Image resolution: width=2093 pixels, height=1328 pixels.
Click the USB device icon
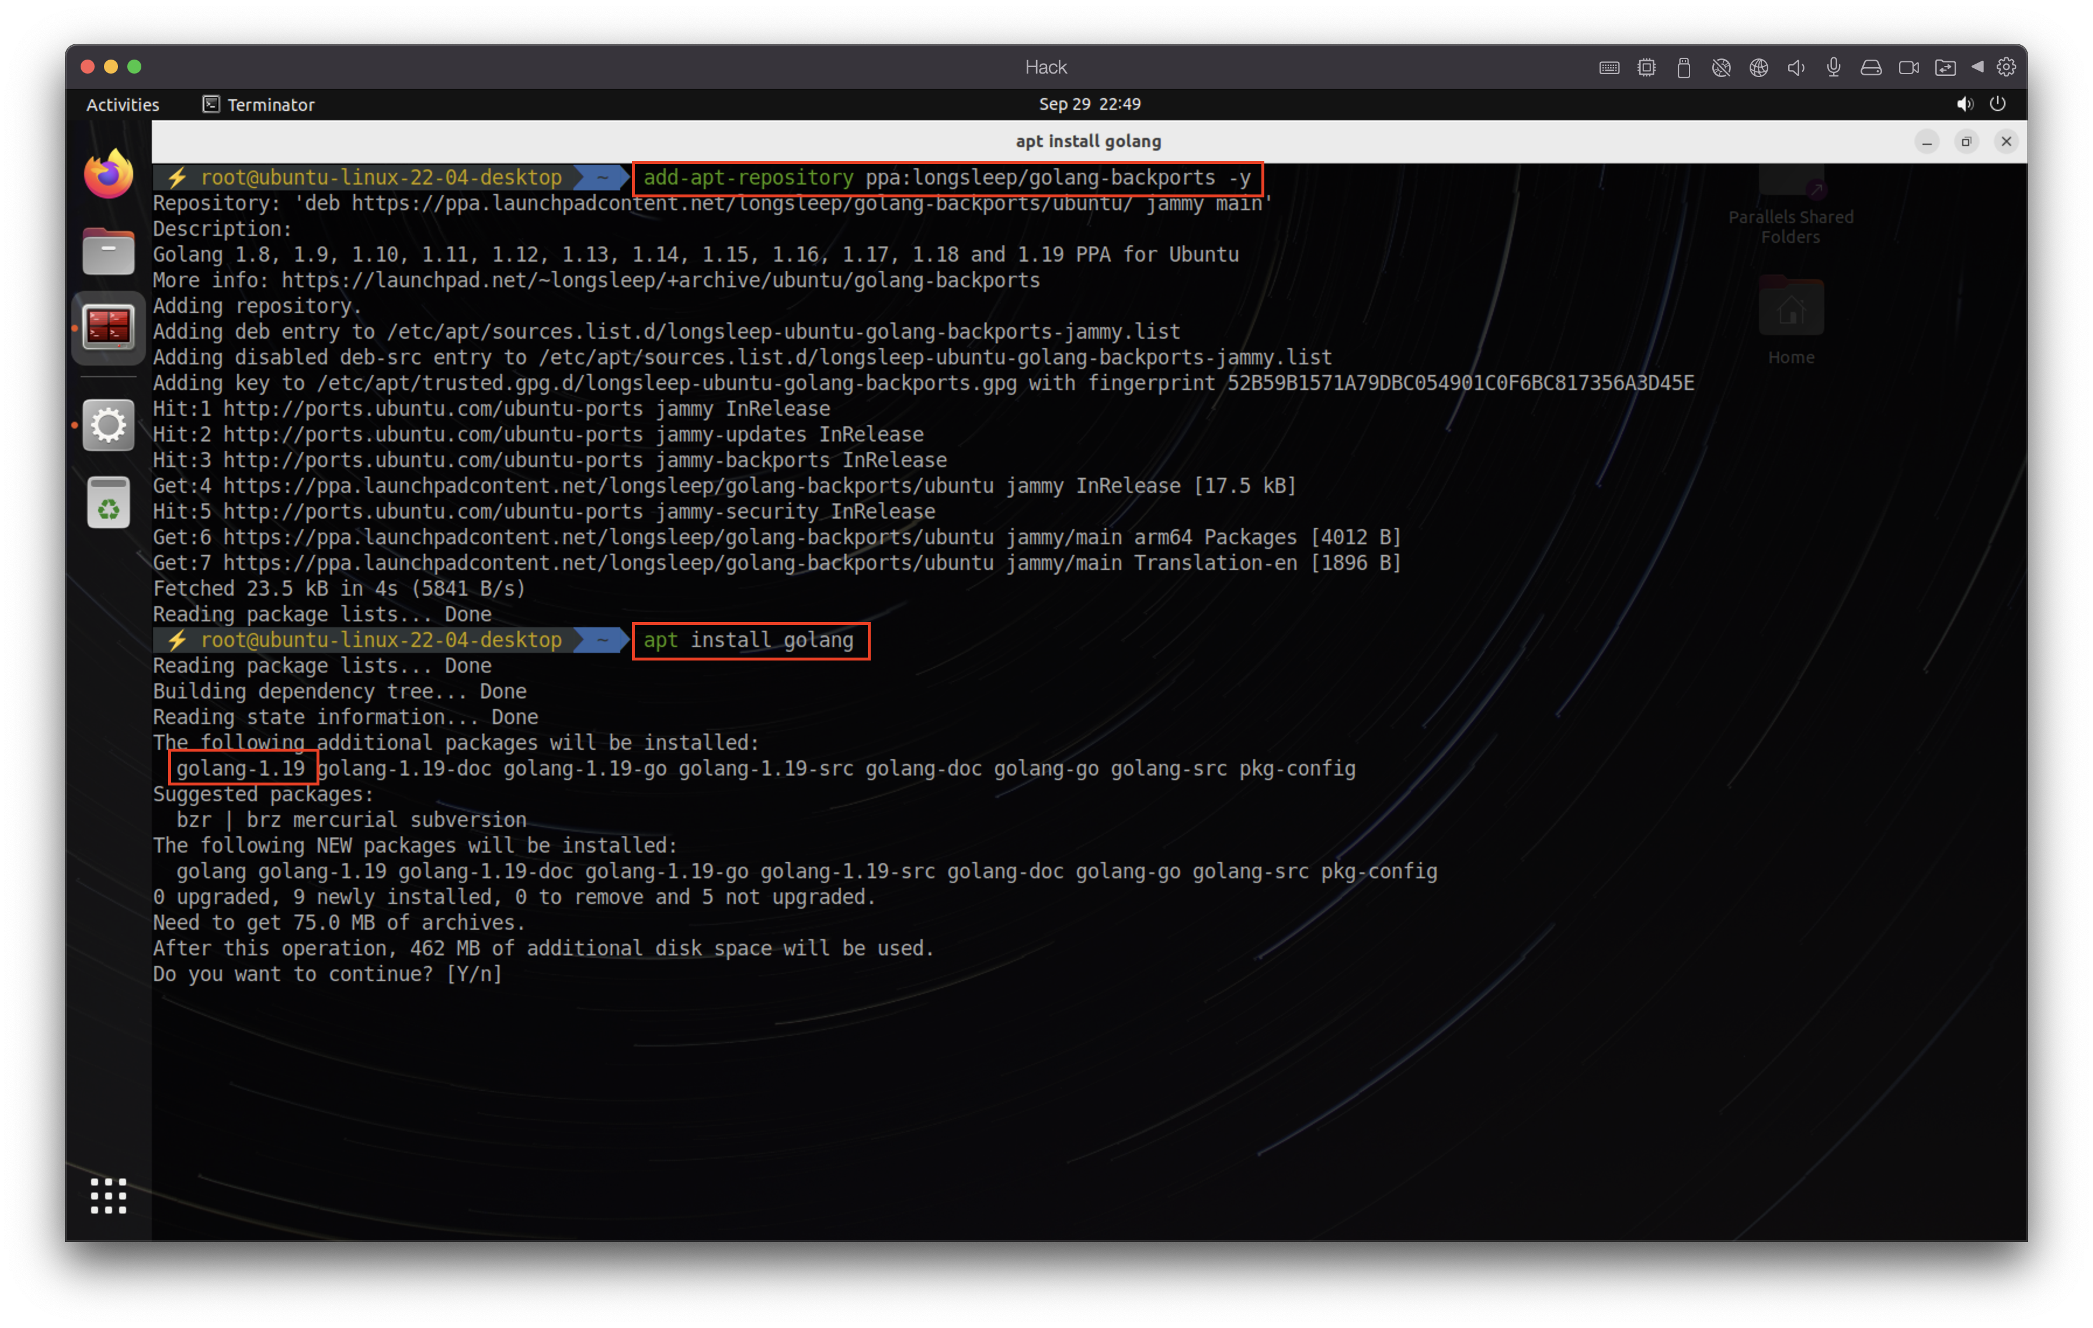click(x=1684, y=68)
